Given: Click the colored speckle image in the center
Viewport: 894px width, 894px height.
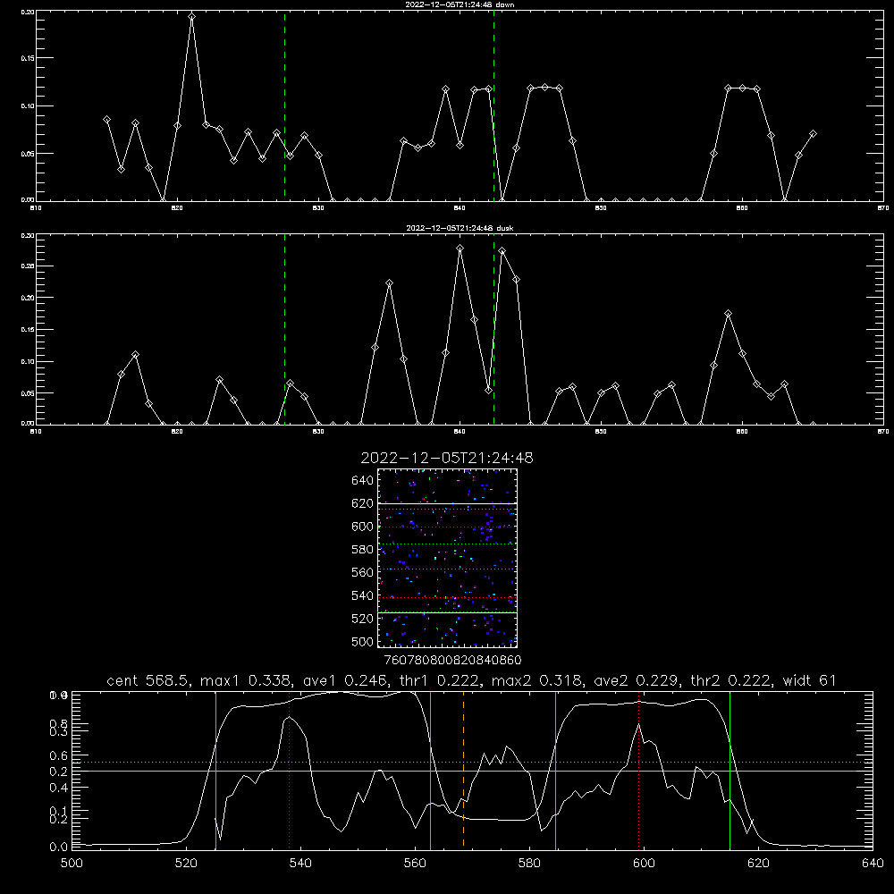Looking at the screenshot, I should (x=447, y=558).
